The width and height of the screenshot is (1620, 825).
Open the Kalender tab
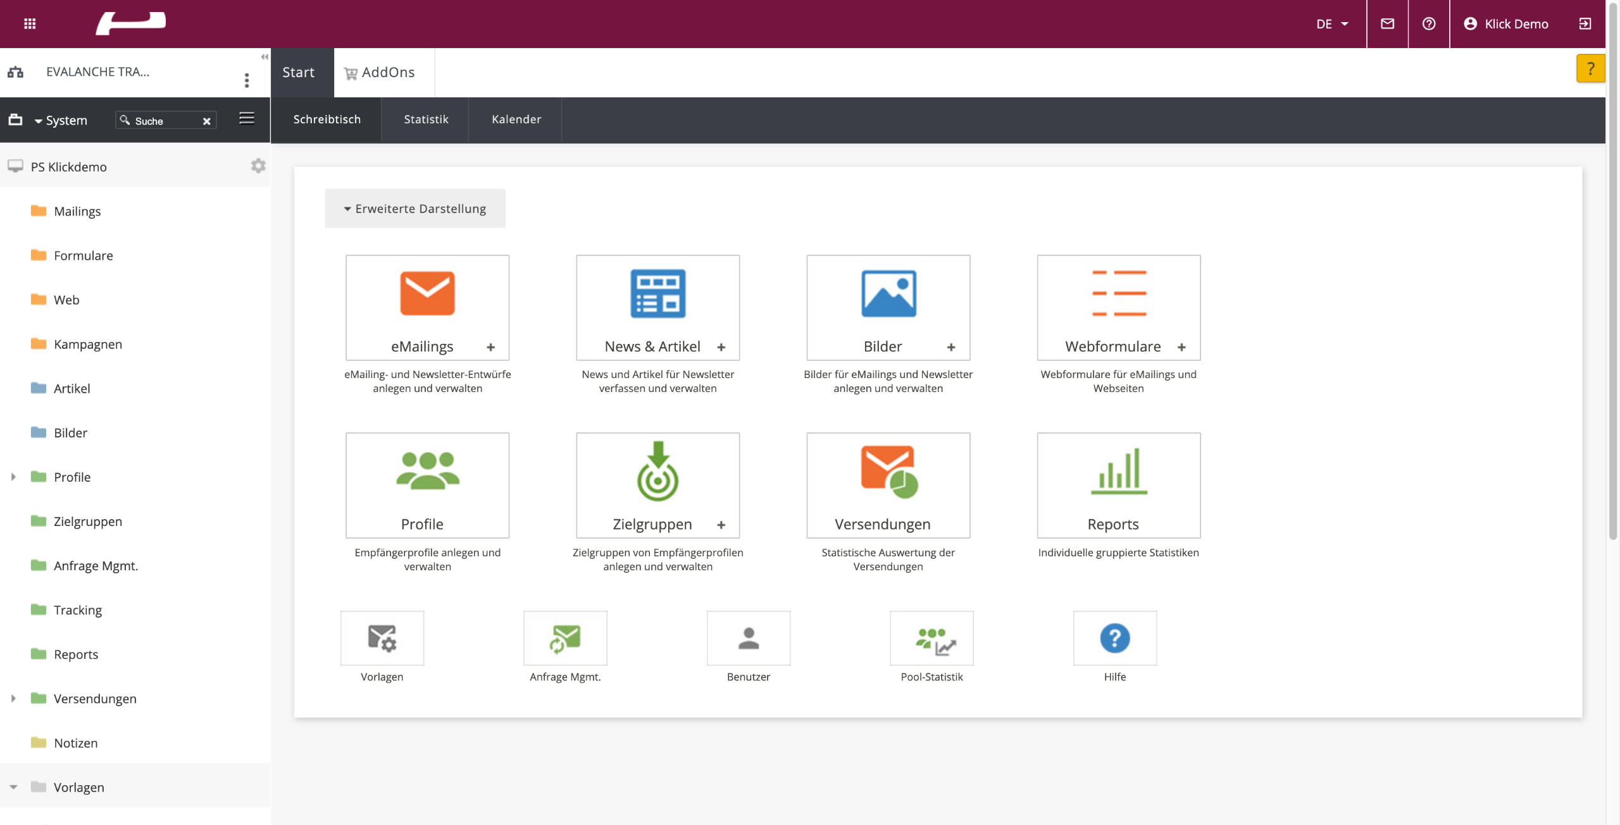click(x=516, y=119)
